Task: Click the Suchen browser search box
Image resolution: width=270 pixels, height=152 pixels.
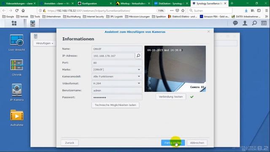Action: [210, 11]
